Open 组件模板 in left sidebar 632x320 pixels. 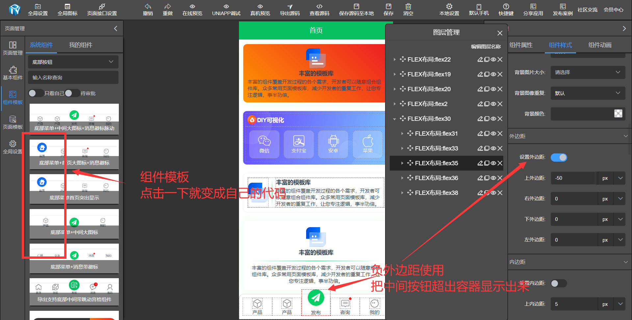[x=13, y=97]
